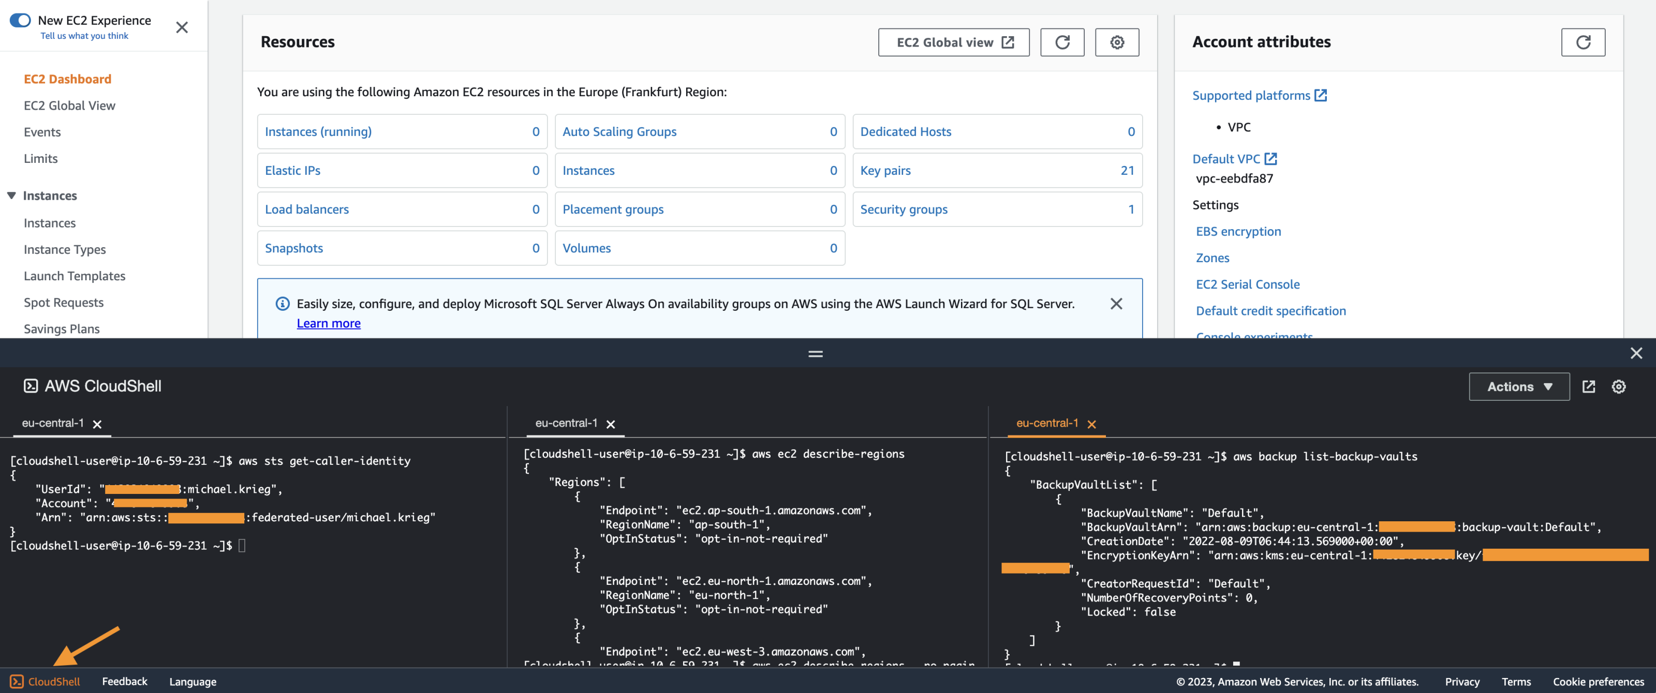The width and height of the screenshot is (1656, 693).
Task: Open Key pairs resource link
Action: click(x=885, y=170)
